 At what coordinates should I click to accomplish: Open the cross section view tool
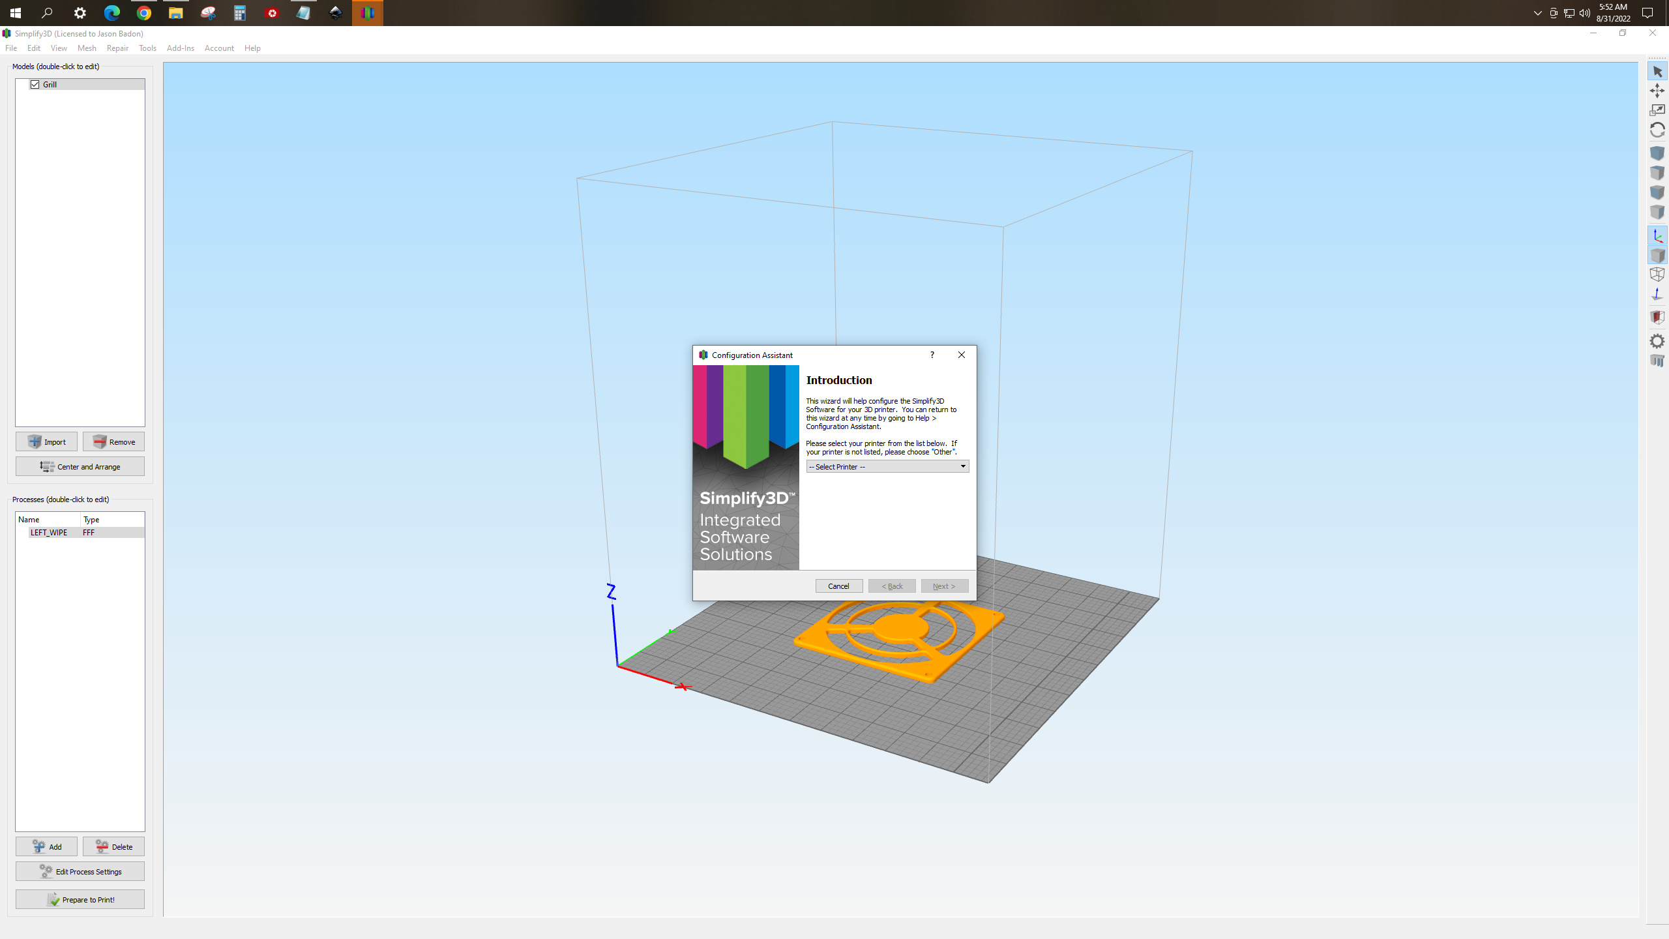[1657, 318]
